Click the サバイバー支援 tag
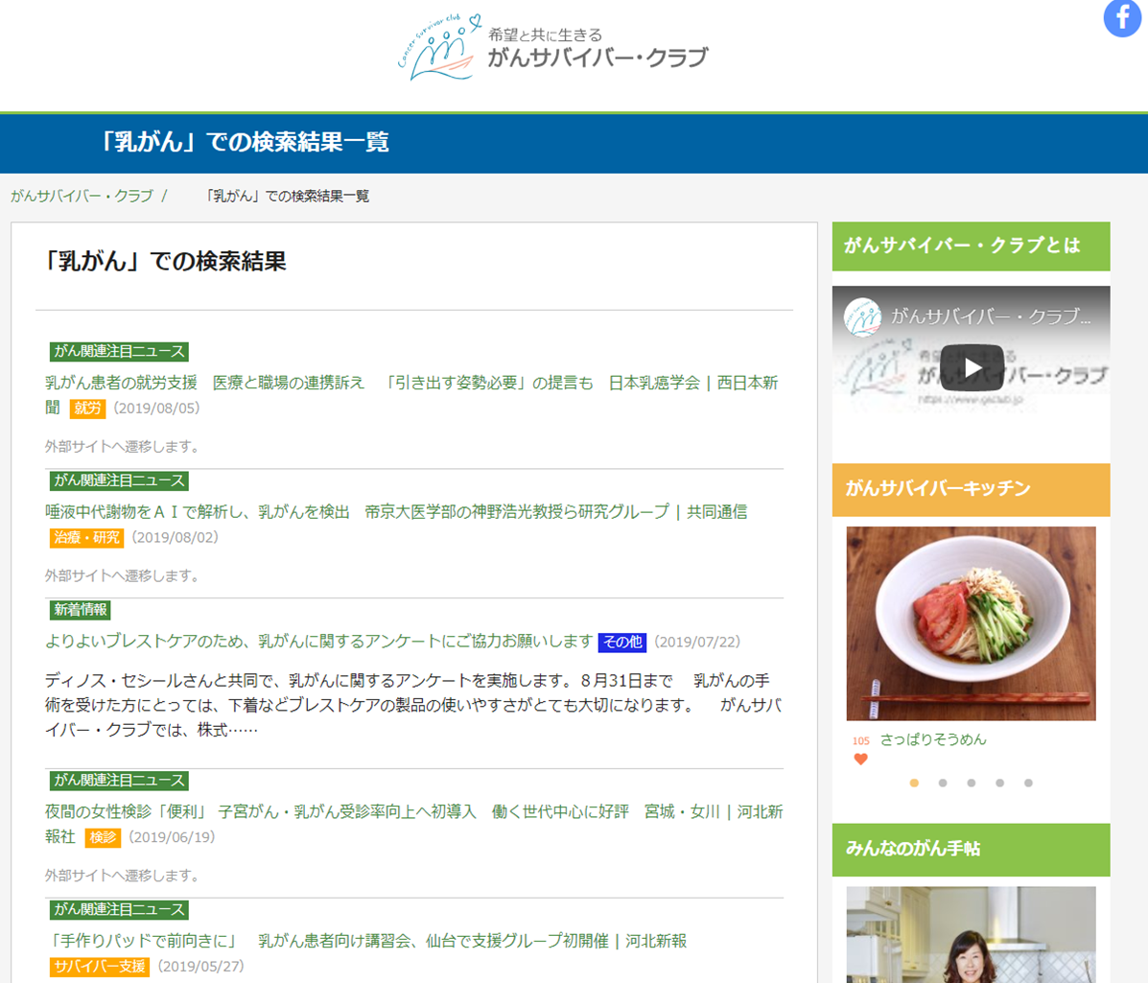 [100, 966]
